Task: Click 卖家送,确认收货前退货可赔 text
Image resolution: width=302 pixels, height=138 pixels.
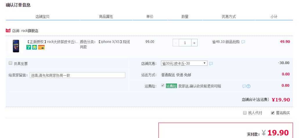Action: click(200, 86)
